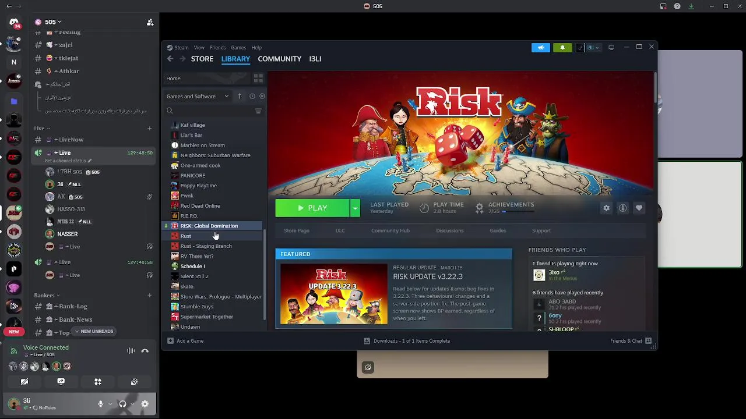This screenshot has width=746, height=419.
Task: Switch Steam to Big Picture mode
Action: tap(611, 48)
